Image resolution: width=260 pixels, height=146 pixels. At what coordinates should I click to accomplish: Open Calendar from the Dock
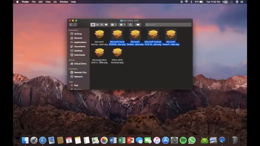[x=69, y=140]
